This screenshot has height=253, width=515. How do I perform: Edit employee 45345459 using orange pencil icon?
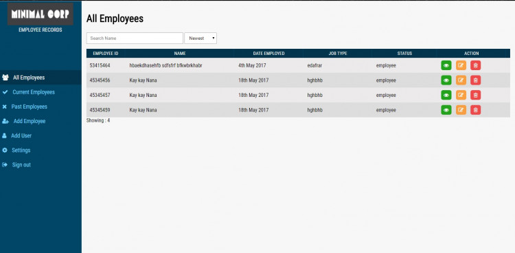[461, 110]
